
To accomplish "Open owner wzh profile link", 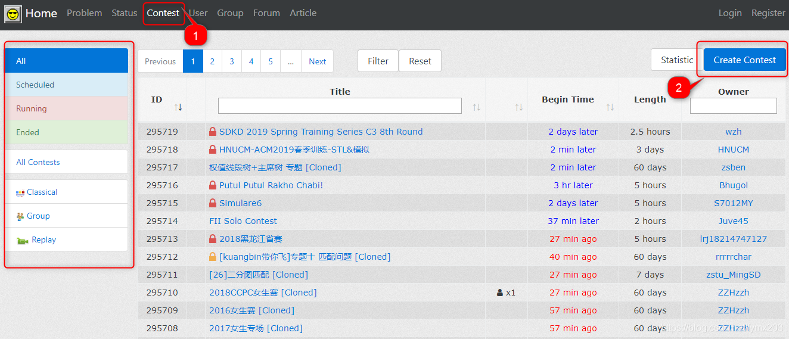I will (734, 132).
